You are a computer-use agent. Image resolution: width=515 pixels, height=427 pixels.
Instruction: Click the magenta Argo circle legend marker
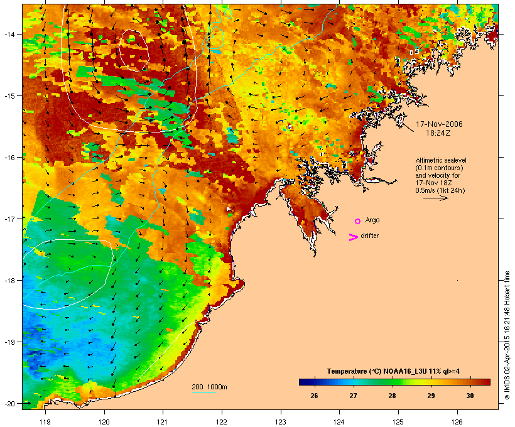tap(358, 222)
